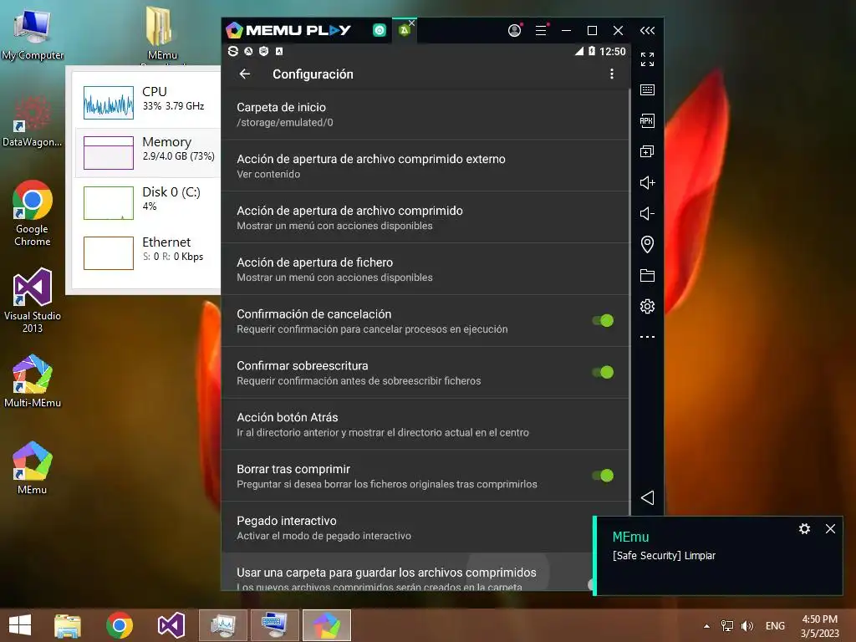Viewport: 856px width, 642px height.
Task: Select the Pegado interactivo setting
Action: click(x=407, y=527)
